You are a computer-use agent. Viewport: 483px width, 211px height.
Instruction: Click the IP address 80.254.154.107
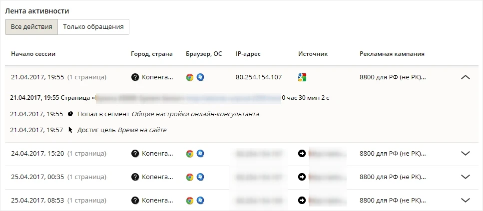(259, 77)
